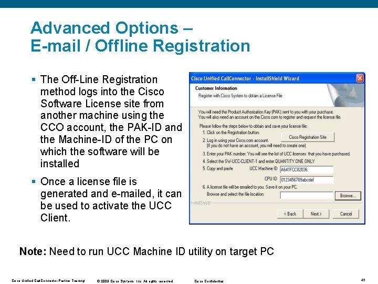Cancel the installation wizard
378x284 pixels.
coord(346,214)
